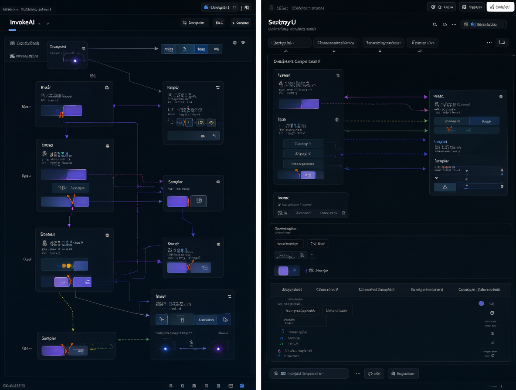Screen dimensions: 516x390
Task: Click three-dots menu beside the layout icon
Action: click(x=489, y=43)
